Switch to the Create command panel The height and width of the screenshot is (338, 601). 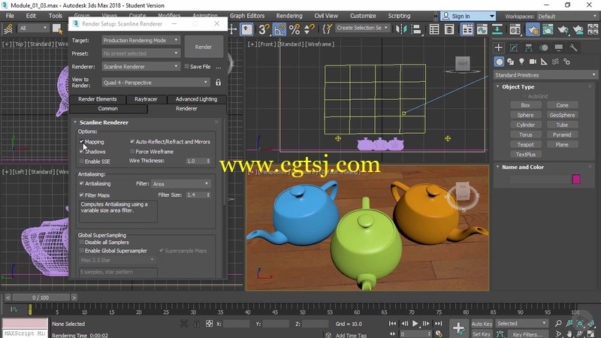(498, 47)
